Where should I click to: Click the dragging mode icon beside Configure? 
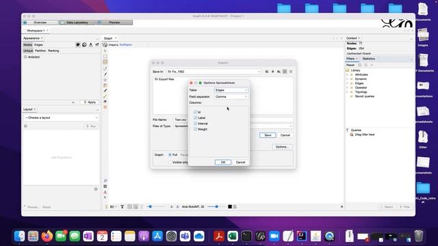coord(105,44)
